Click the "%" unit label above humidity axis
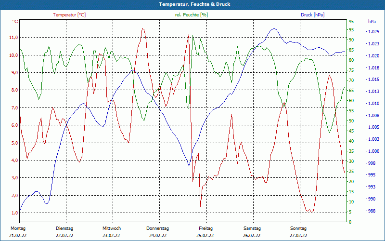 [x=351, y=22]
